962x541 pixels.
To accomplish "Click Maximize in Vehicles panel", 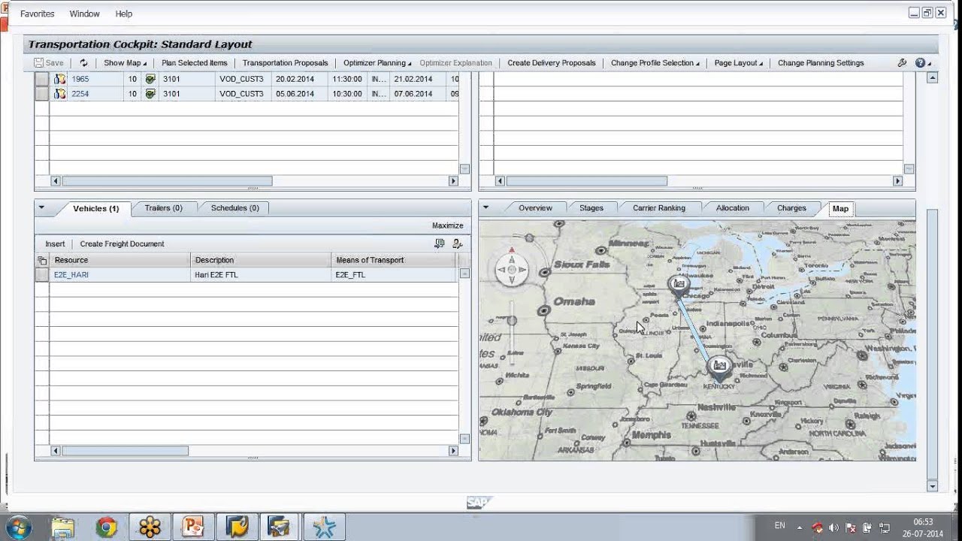I will 447,225.
